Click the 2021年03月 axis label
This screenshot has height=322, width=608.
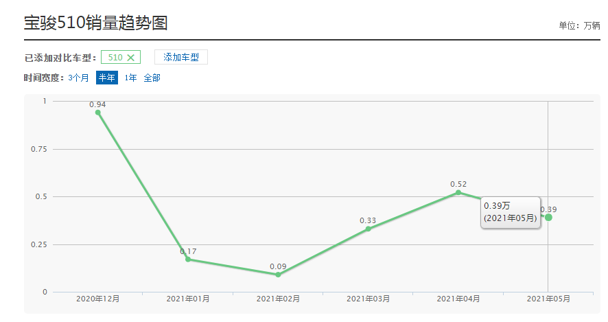(x=369, y=299)
